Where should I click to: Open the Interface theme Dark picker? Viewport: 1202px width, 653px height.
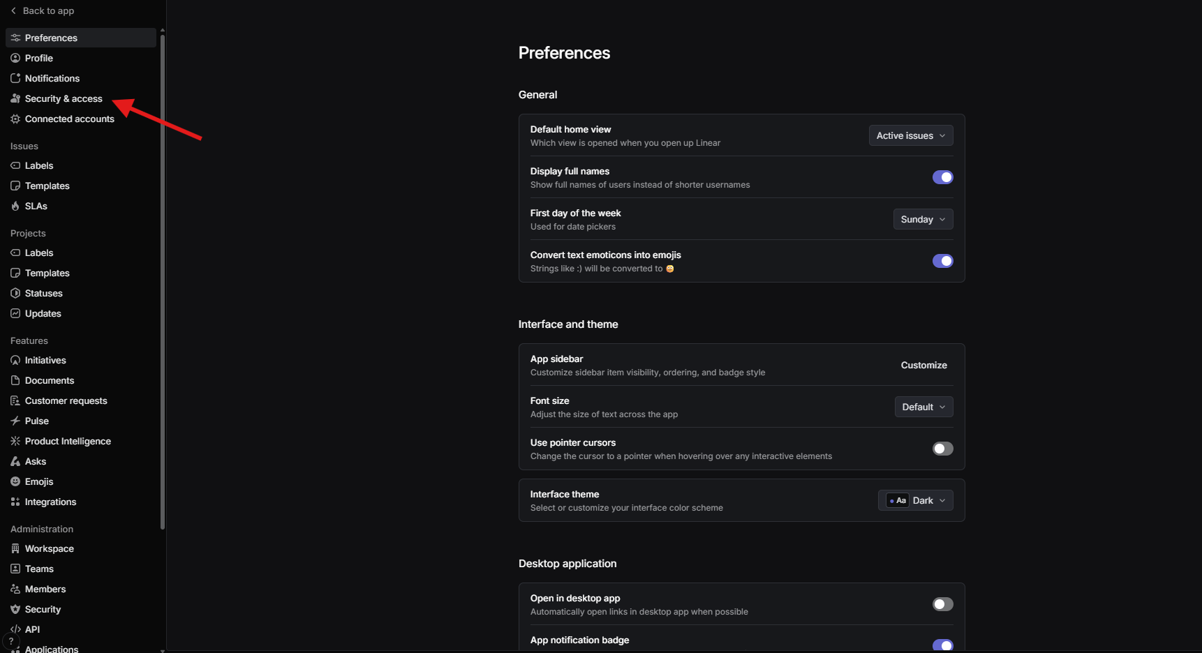tap(915, 500)
